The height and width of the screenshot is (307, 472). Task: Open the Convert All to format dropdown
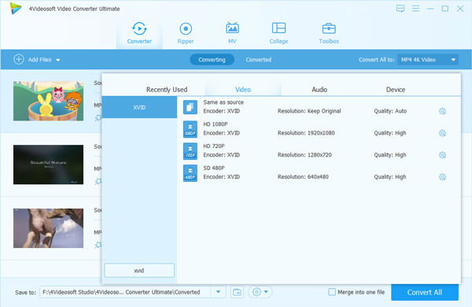tap(428, 60)
